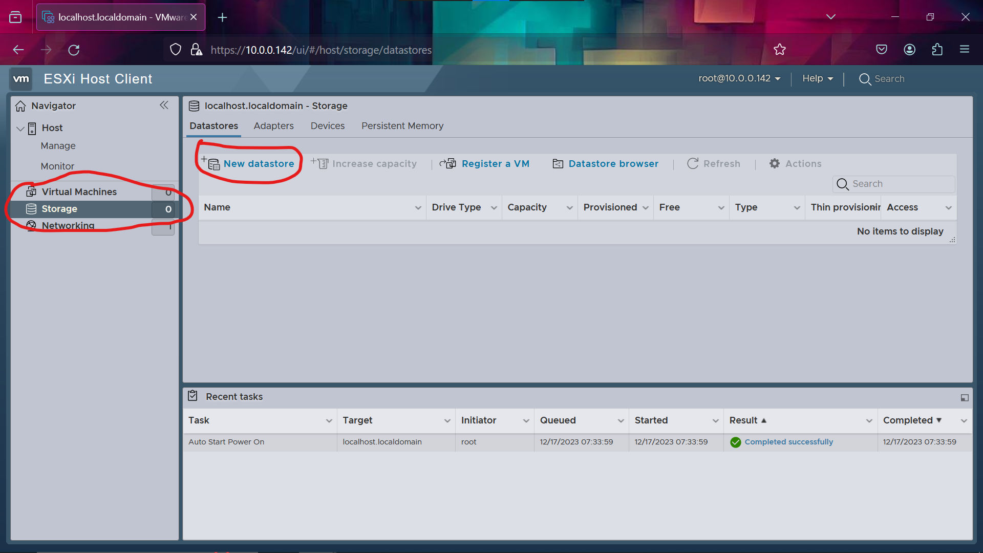Switch to the Adapters tab
This screenshot has width=983, height=553.
273,126
